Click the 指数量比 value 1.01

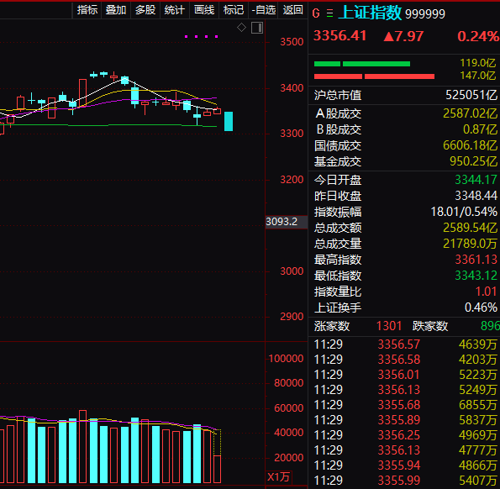pyautogui.click(x=486, y=292)
